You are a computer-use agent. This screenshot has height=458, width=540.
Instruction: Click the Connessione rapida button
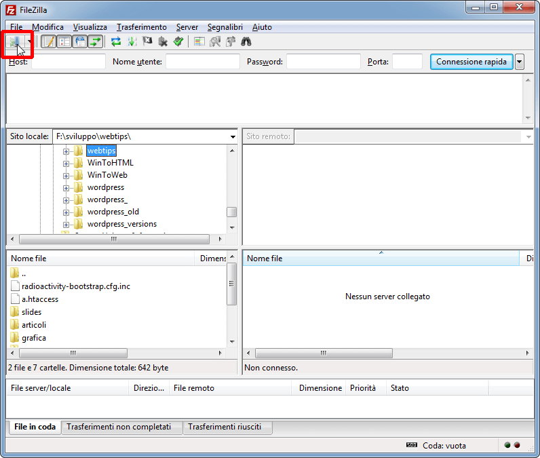pyautogui.click(x=471, y=62)
